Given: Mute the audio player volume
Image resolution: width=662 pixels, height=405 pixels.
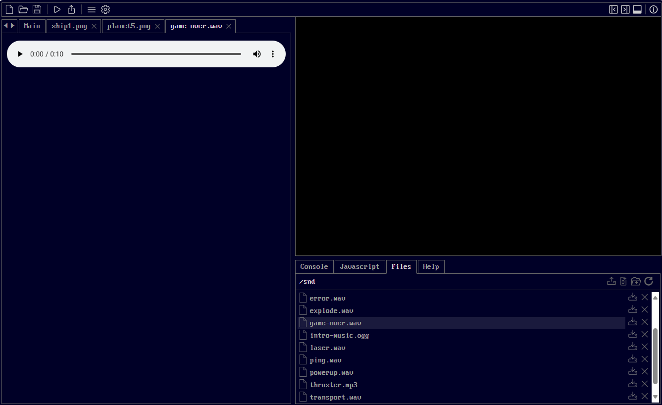Looking at the screenshot, I should click(x=257, y=54).
